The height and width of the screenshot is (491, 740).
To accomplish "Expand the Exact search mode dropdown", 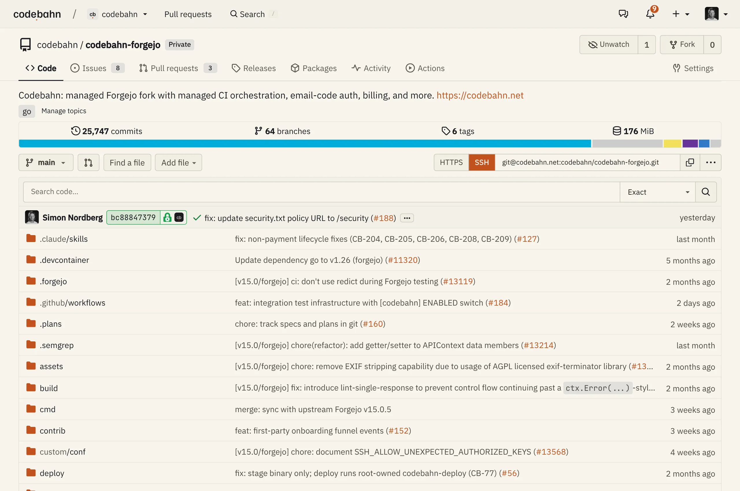I will [658, 192].
